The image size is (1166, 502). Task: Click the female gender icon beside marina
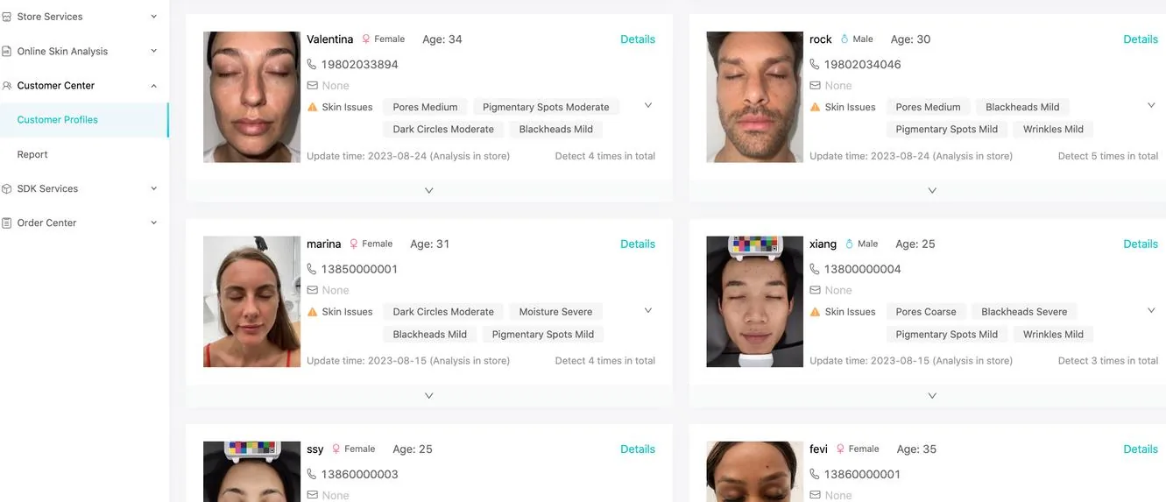[x=354, y=244]
